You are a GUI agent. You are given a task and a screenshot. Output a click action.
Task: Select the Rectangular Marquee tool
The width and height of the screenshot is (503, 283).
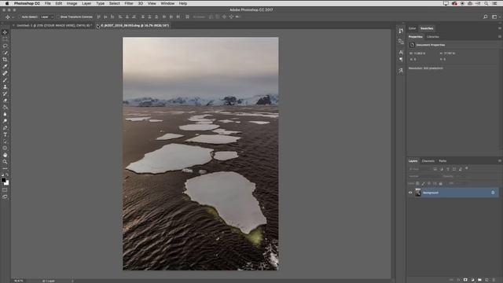(5, 39)
